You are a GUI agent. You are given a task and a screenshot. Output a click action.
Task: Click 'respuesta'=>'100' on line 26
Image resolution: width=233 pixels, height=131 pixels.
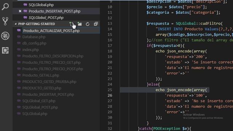point(185,95)
